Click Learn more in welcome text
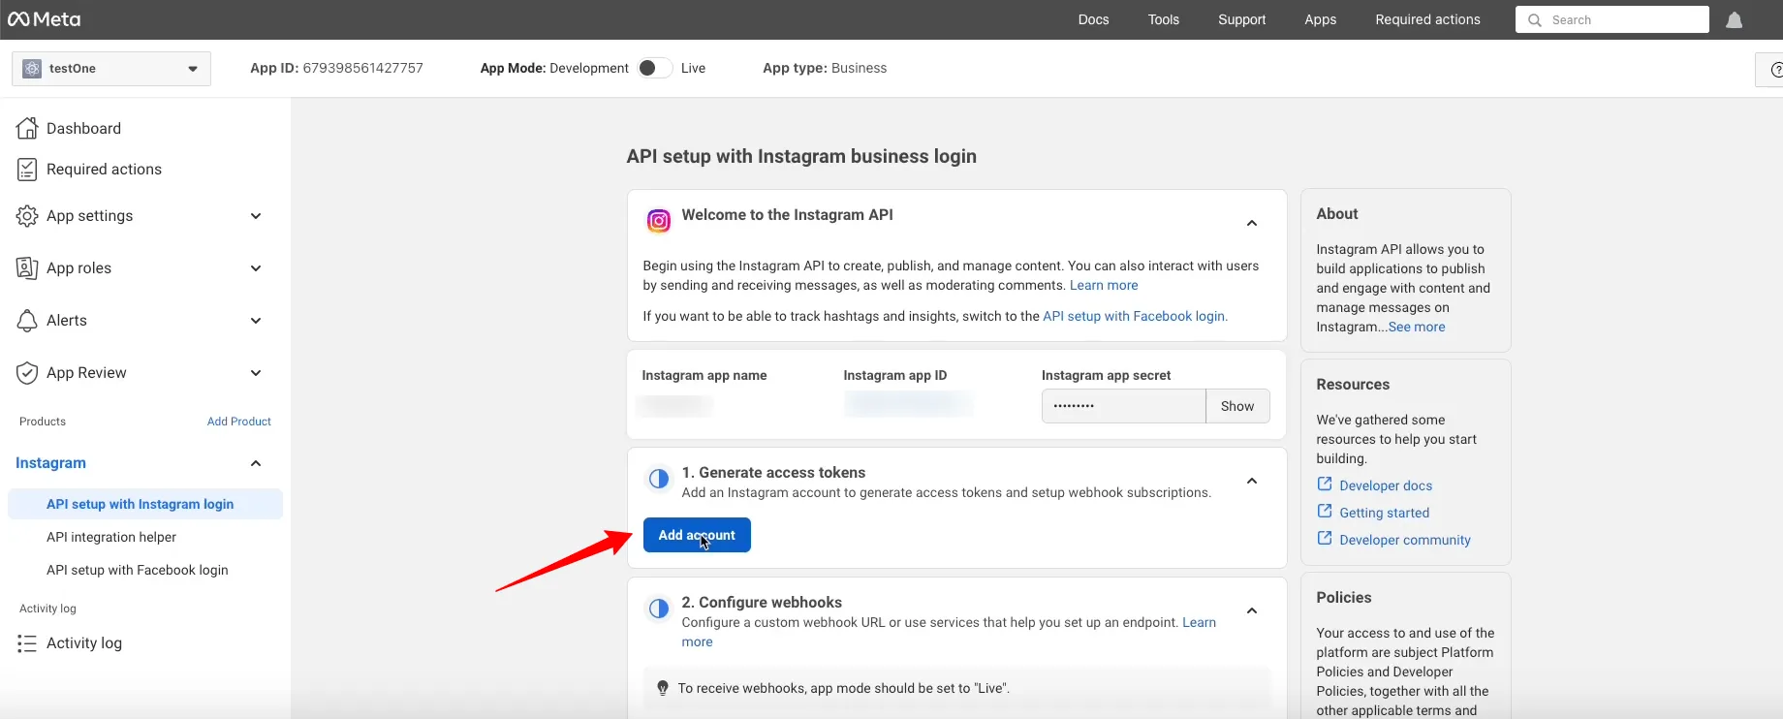 click(1104, 285)
